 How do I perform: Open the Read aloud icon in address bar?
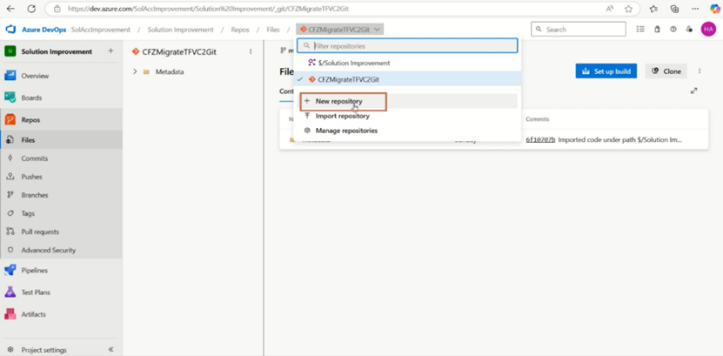(610, 9)
